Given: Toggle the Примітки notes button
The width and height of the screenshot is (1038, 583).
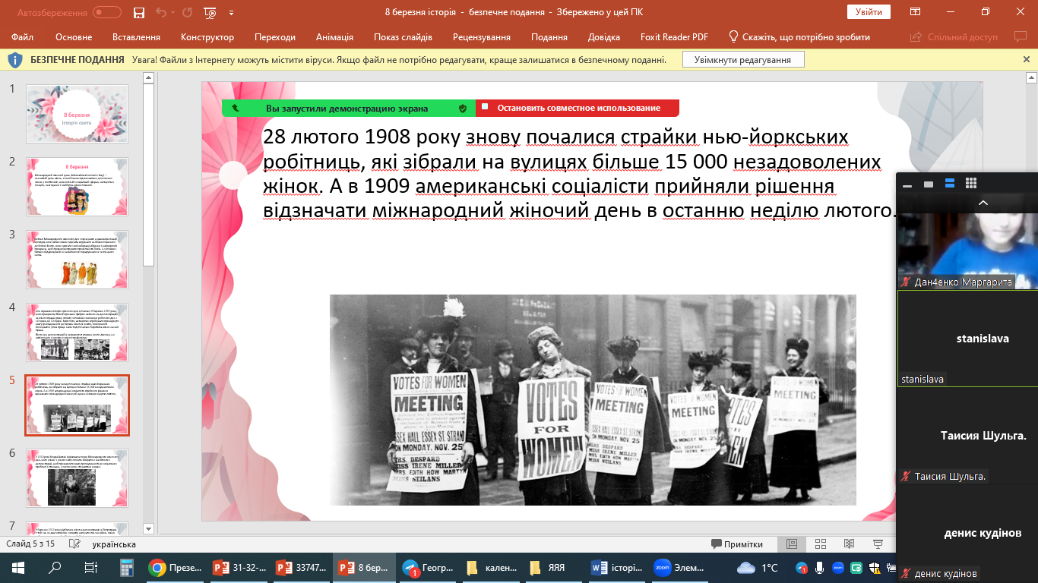Looking at the screenshot, I should click(x=737, y=544).
